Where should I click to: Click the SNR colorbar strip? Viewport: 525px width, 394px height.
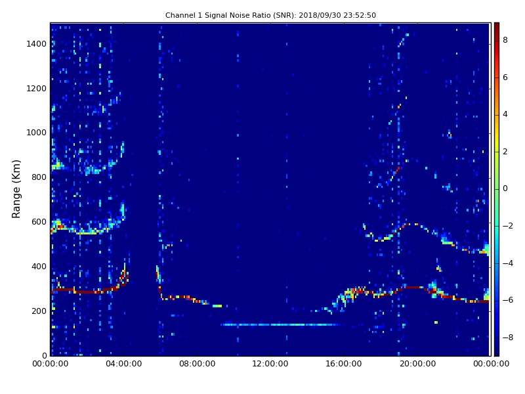coord(497,189)
